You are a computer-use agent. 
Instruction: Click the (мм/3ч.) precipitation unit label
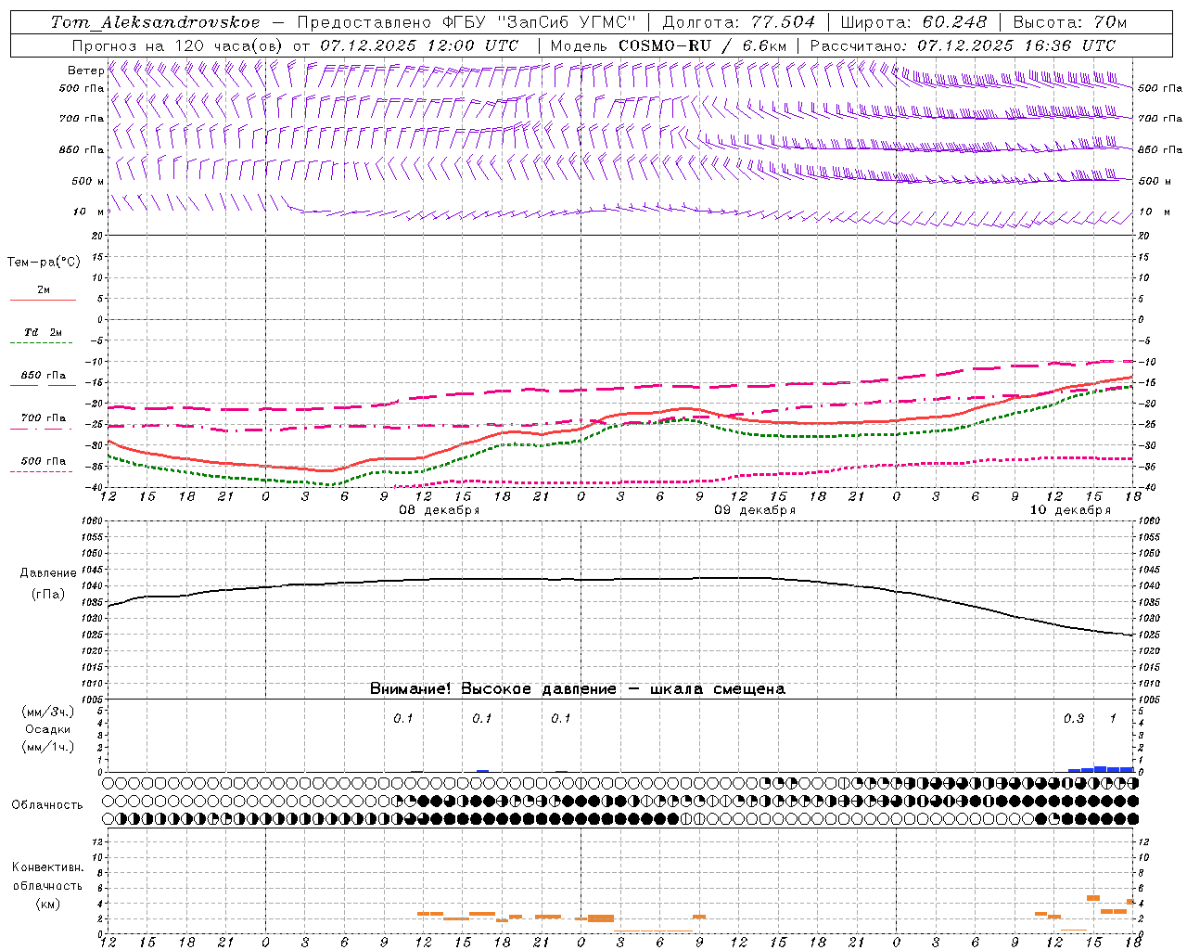[48, 712]
